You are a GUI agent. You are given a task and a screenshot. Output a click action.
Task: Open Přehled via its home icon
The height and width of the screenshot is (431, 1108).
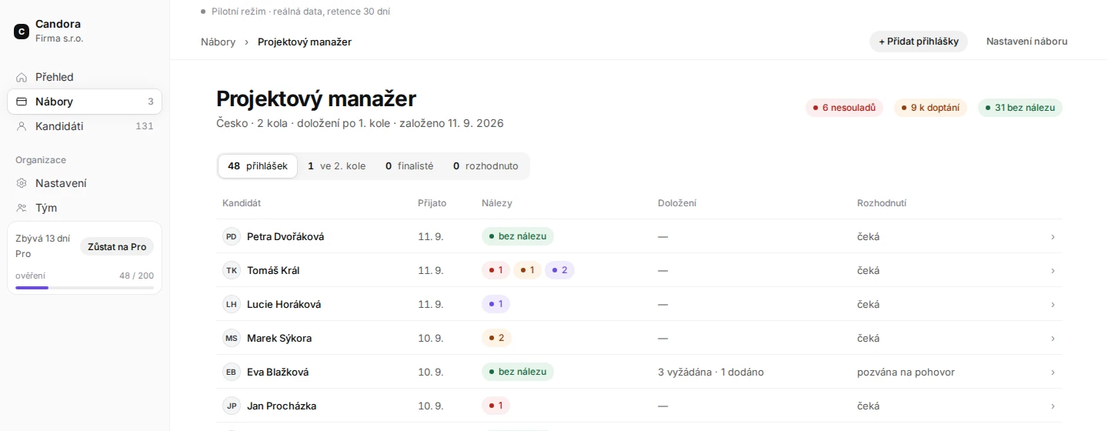tap(22, 77)
